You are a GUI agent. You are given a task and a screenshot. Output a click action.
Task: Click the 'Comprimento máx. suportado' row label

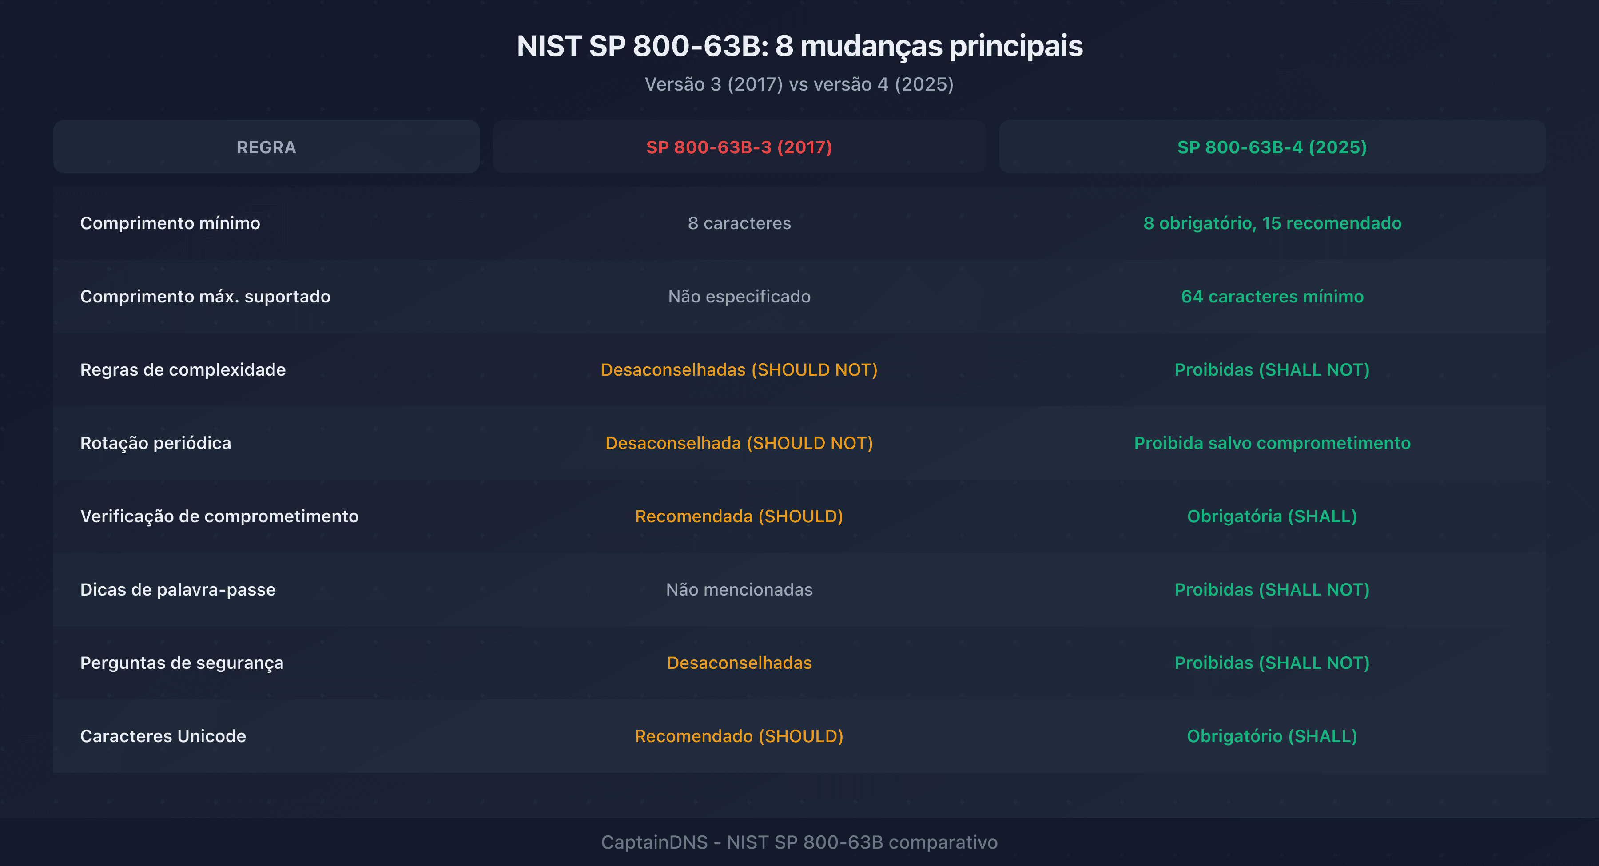[206, 296]
